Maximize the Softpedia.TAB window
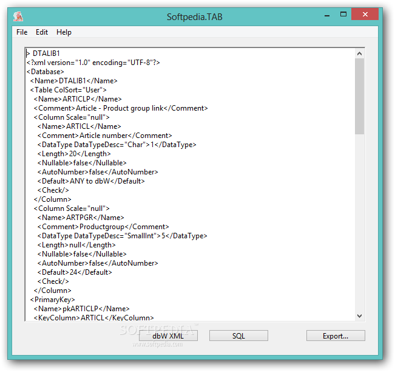Viewport: 395px width, 372px height. (x=343, y=15)
